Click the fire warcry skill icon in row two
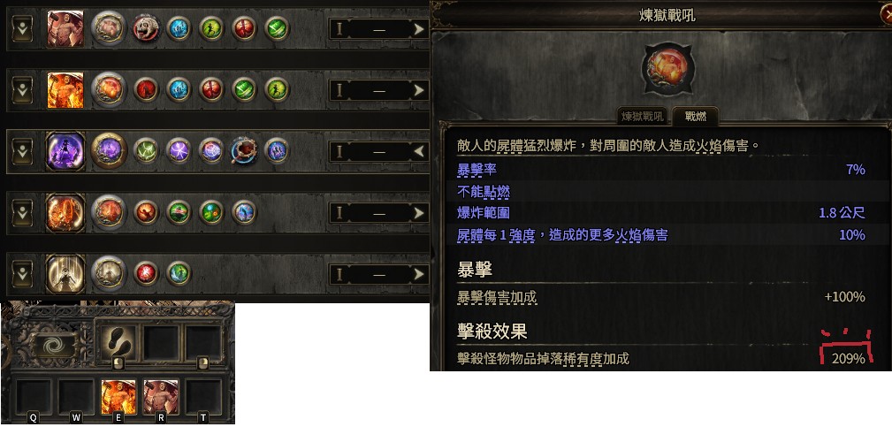The height and width of the screenshot is (427, 892). pyautogui.click(x=65, y=90)
